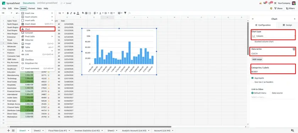This screenshot has width=298, height=133.
Task: Open the text color picker (underlined A)
Action: point(78,13)
